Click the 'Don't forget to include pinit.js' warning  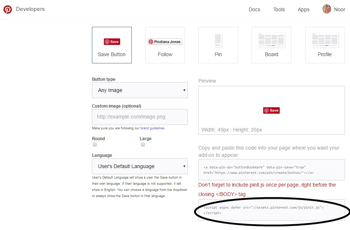coord(267,189)
